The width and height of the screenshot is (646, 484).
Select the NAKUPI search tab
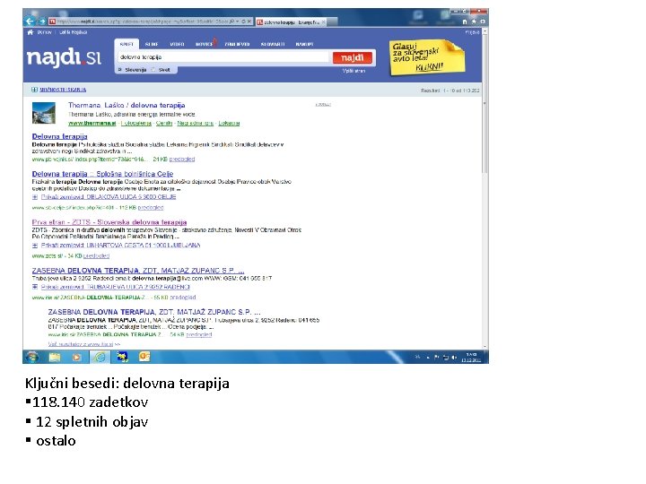[304, 44]
